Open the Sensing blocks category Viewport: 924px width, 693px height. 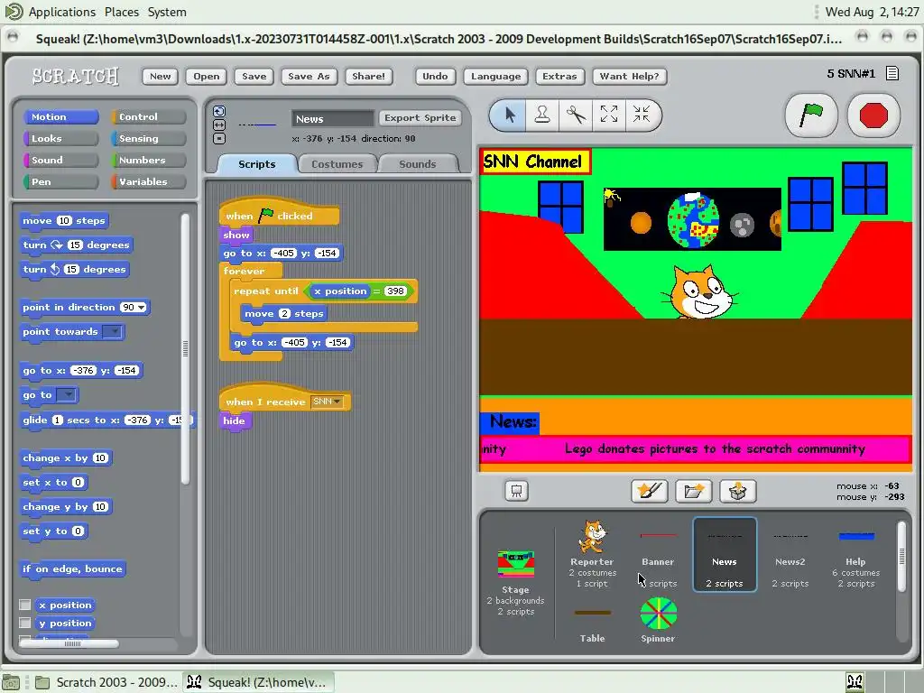point(149,138)
